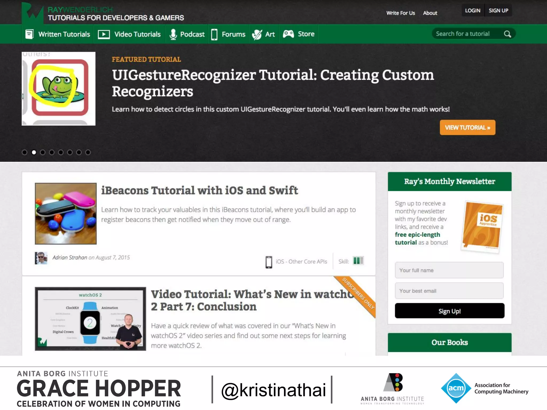
Task: Click Adrian Strahan's avatar photo
Action: (41, 258)
